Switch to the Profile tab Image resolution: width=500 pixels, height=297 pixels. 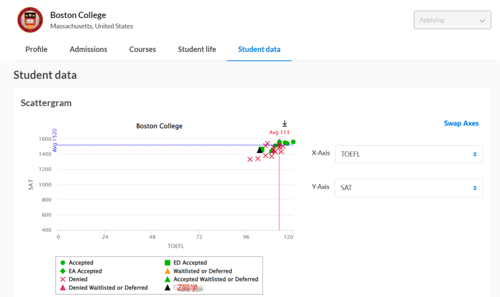(37, 49)
